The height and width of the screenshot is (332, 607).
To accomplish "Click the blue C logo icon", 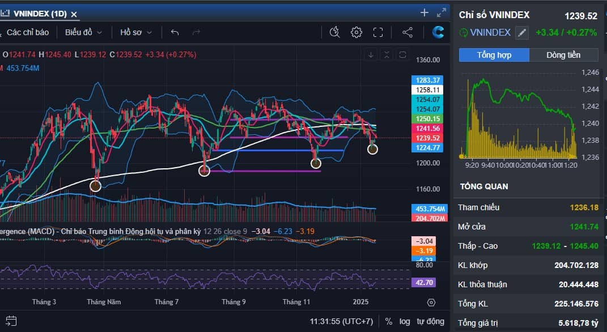I will click(x=438, y=32).
